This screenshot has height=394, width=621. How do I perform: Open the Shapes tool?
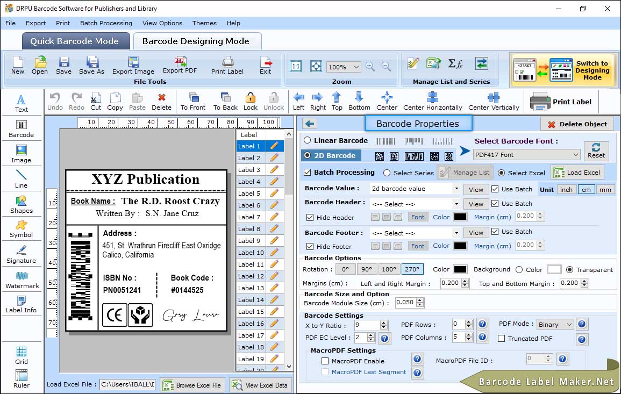[21, 205]
